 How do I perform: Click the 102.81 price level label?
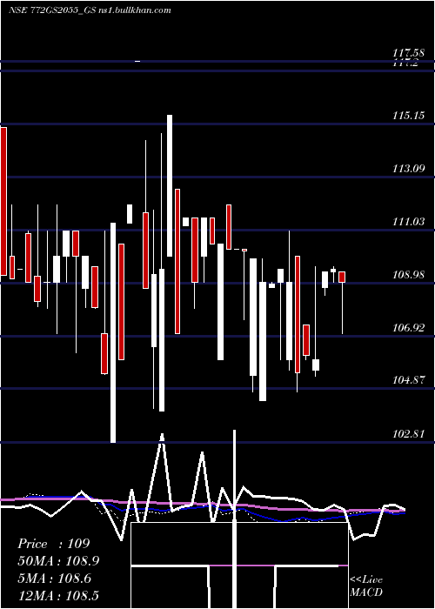408,434
